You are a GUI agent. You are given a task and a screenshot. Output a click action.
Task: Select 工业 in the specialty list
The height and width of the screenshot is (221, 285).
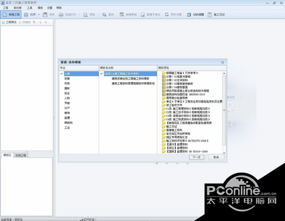click(67, 128)
